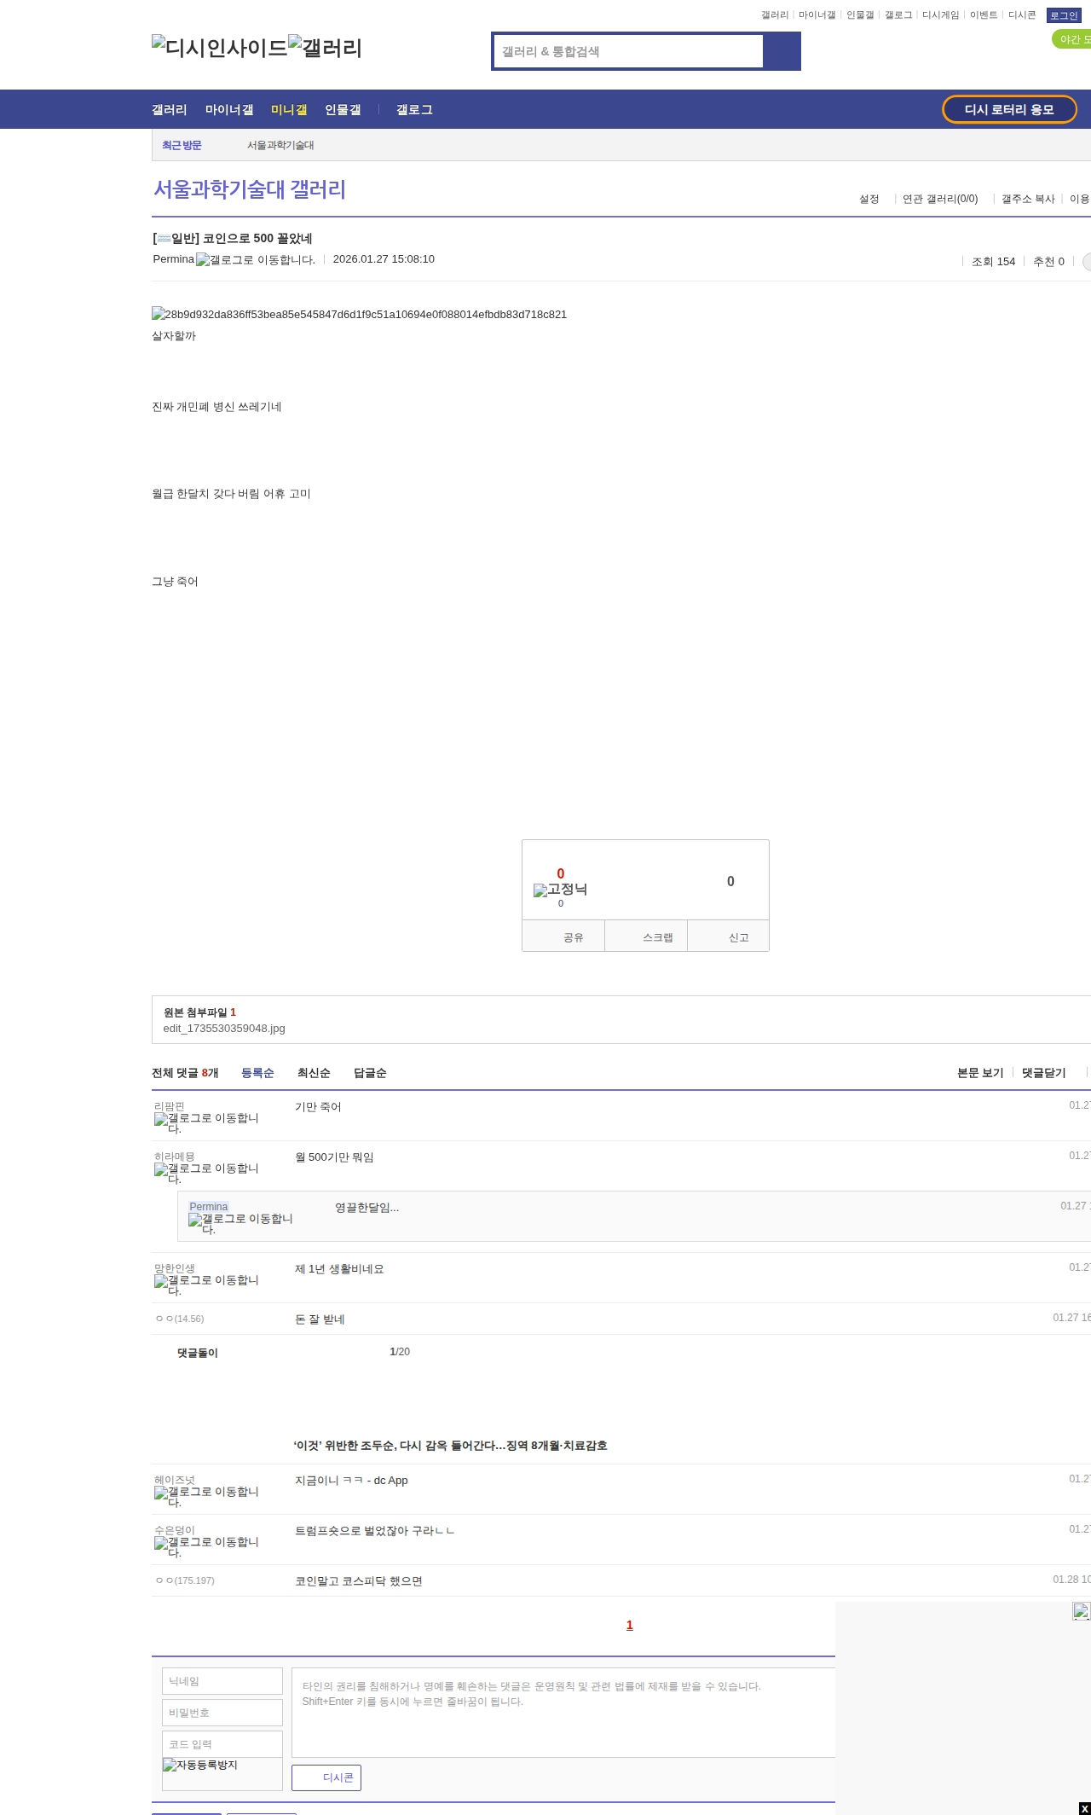Sort comments by 최신순
This screenshot has height=1815, width=1091.
tap(314, 1073)
